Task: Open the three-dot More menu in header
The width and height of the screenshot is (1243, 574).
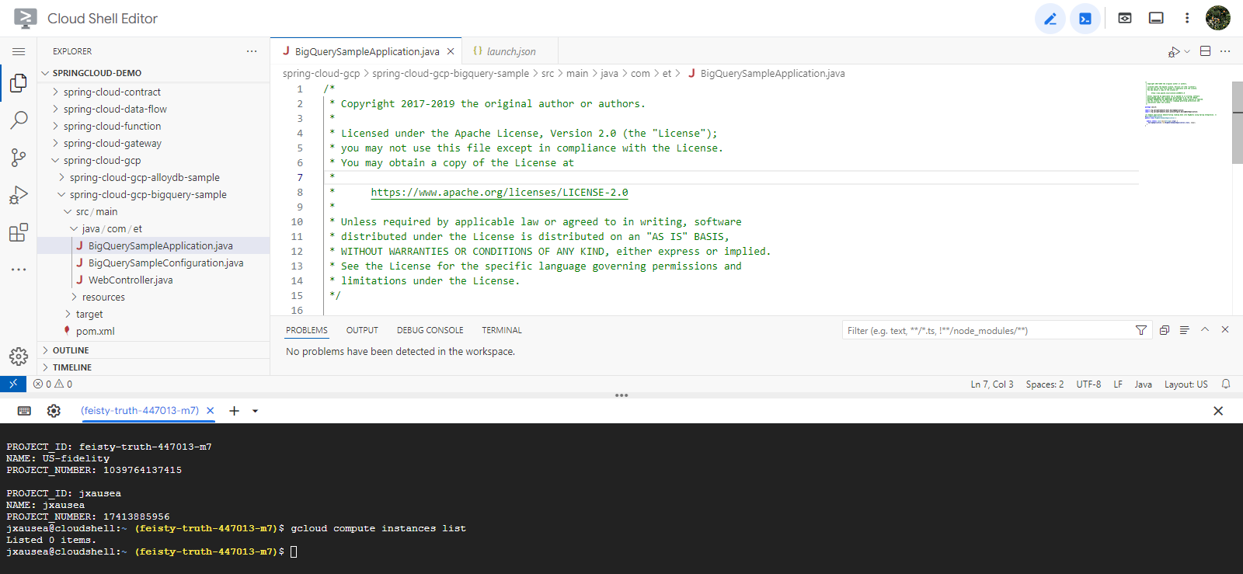Action: [1187, 19]
